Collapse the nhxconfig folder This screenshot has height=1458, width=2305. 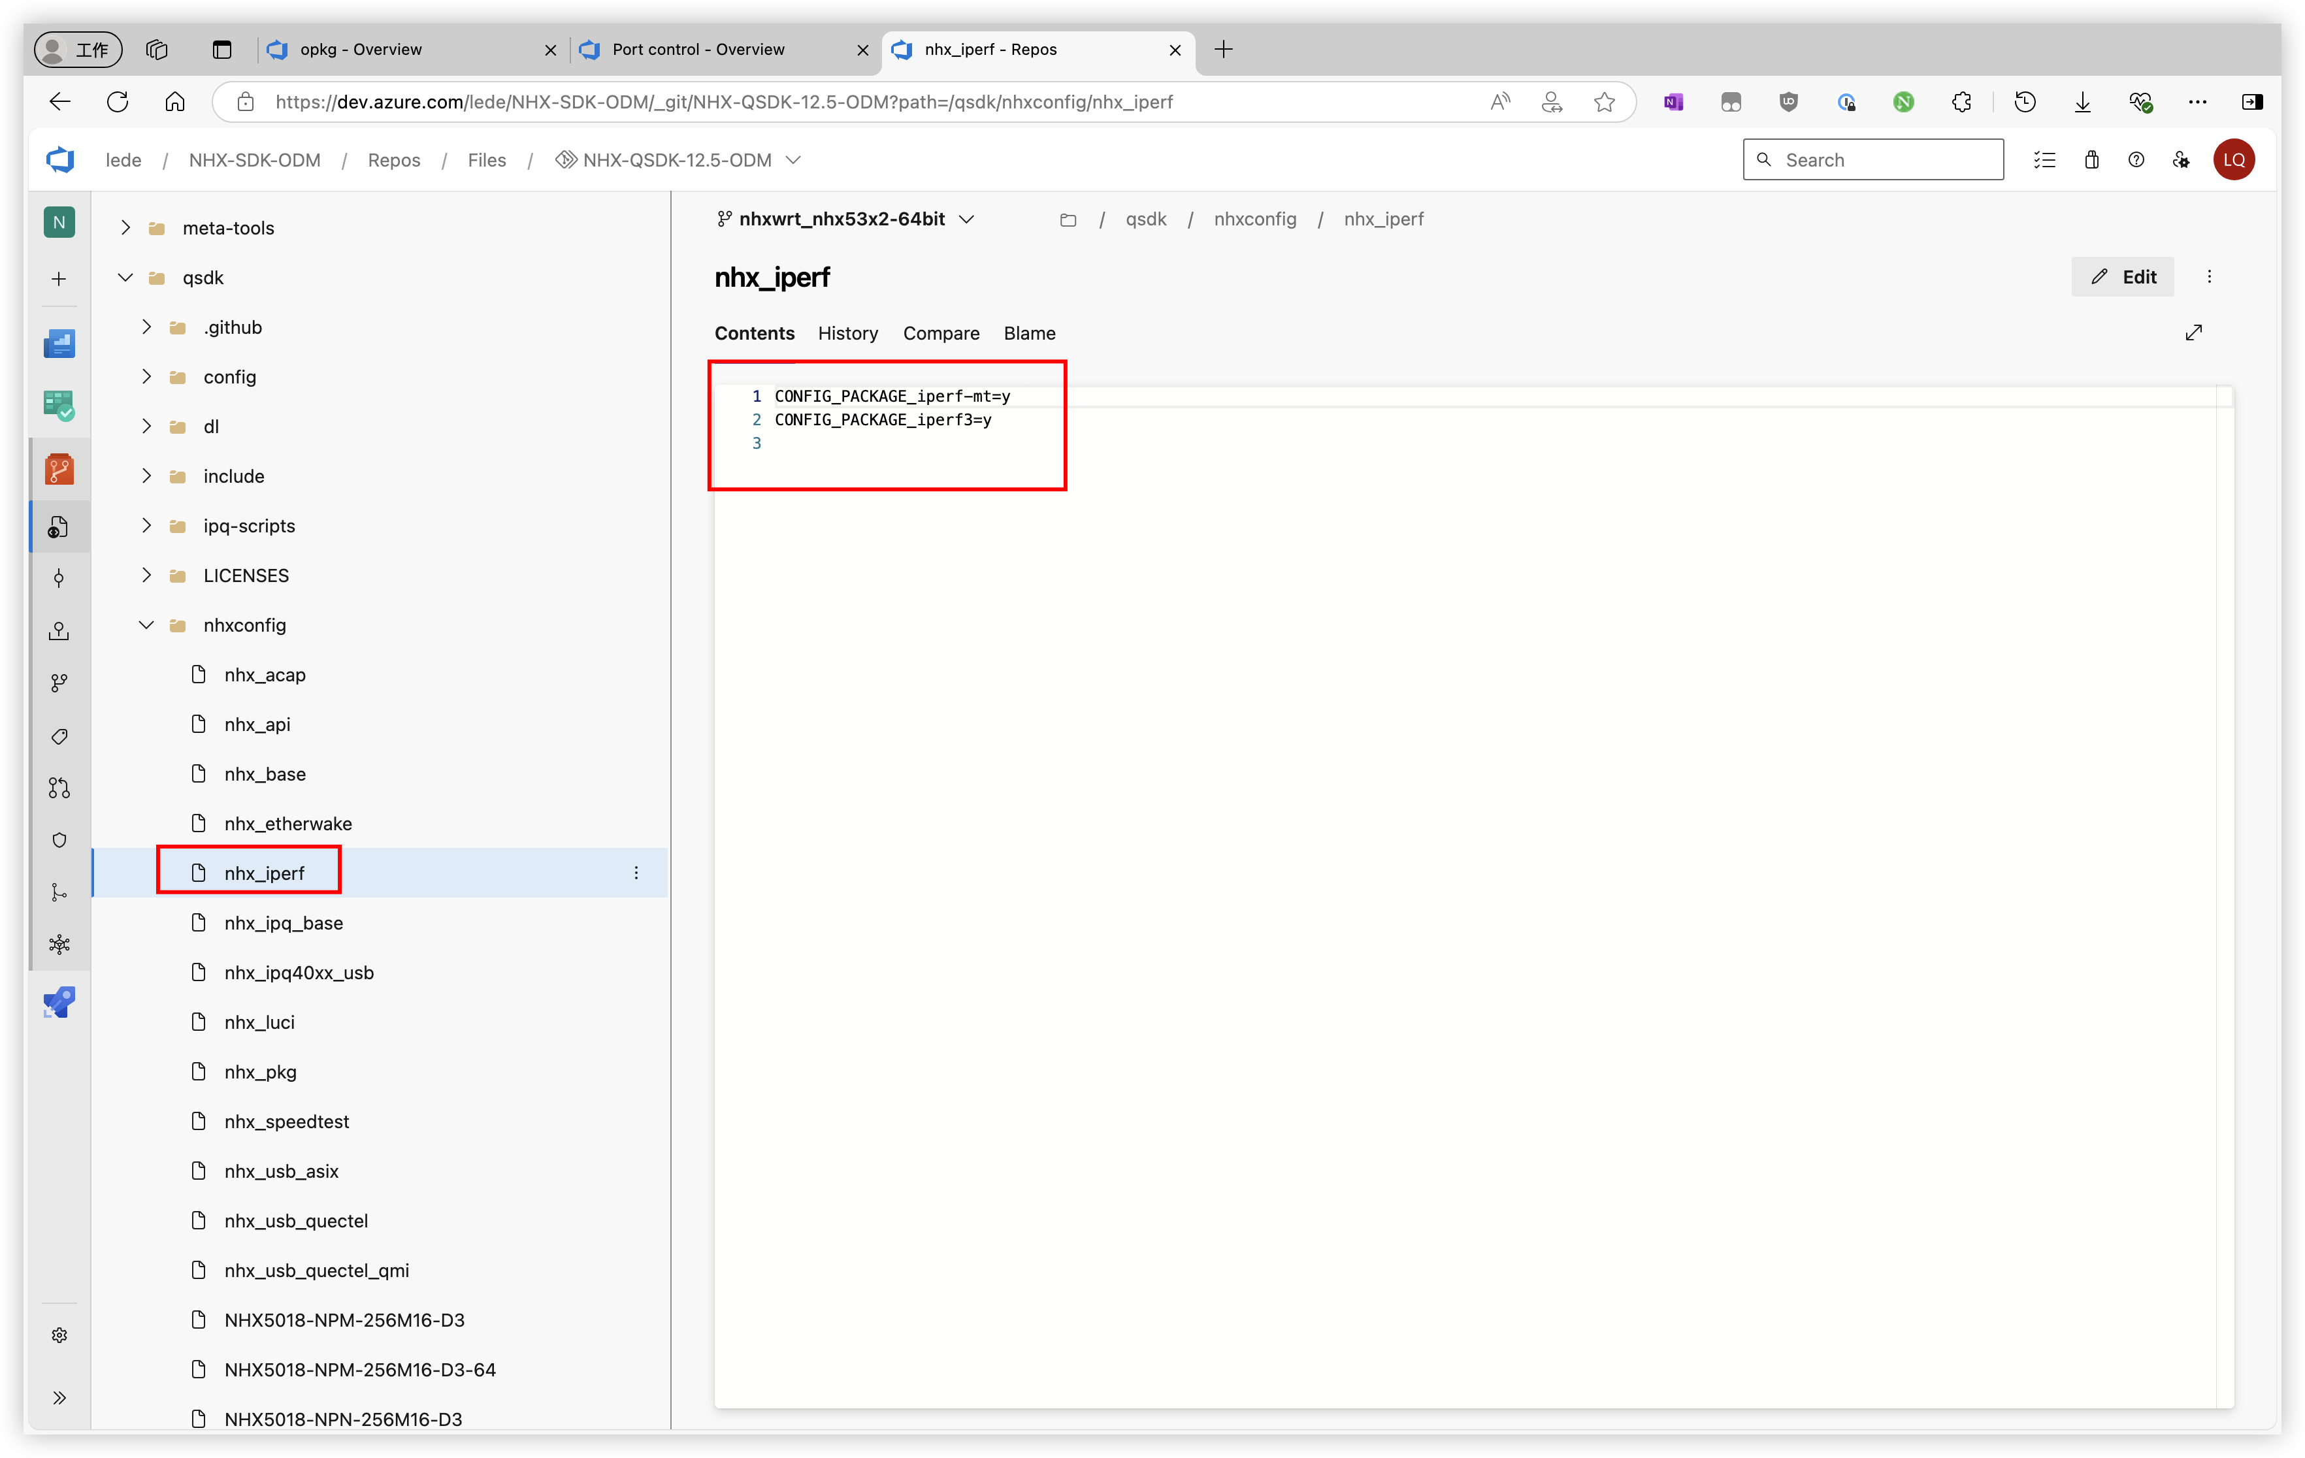(x=146, y=625)
